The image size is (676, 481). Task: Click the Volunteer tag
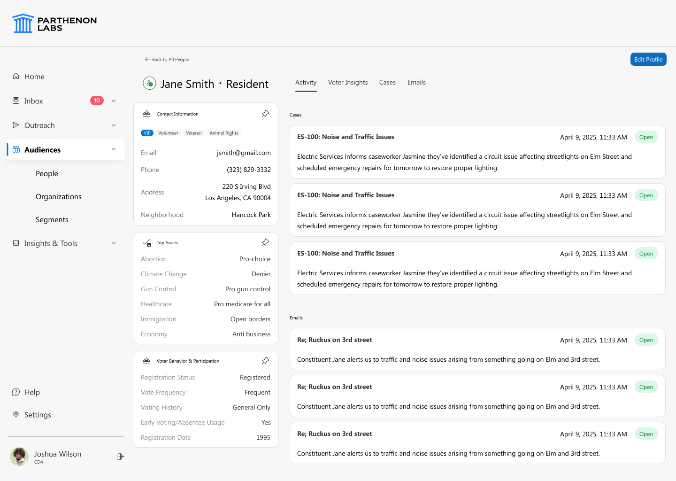(168, 133)
